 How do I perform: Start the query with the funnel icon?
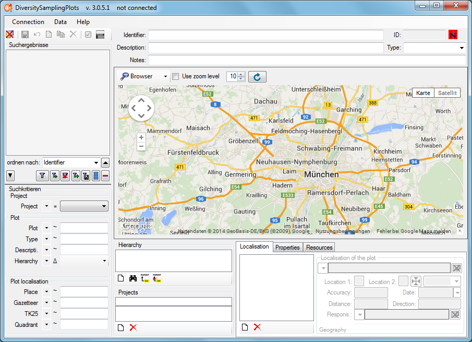click(x=42, y=175)
